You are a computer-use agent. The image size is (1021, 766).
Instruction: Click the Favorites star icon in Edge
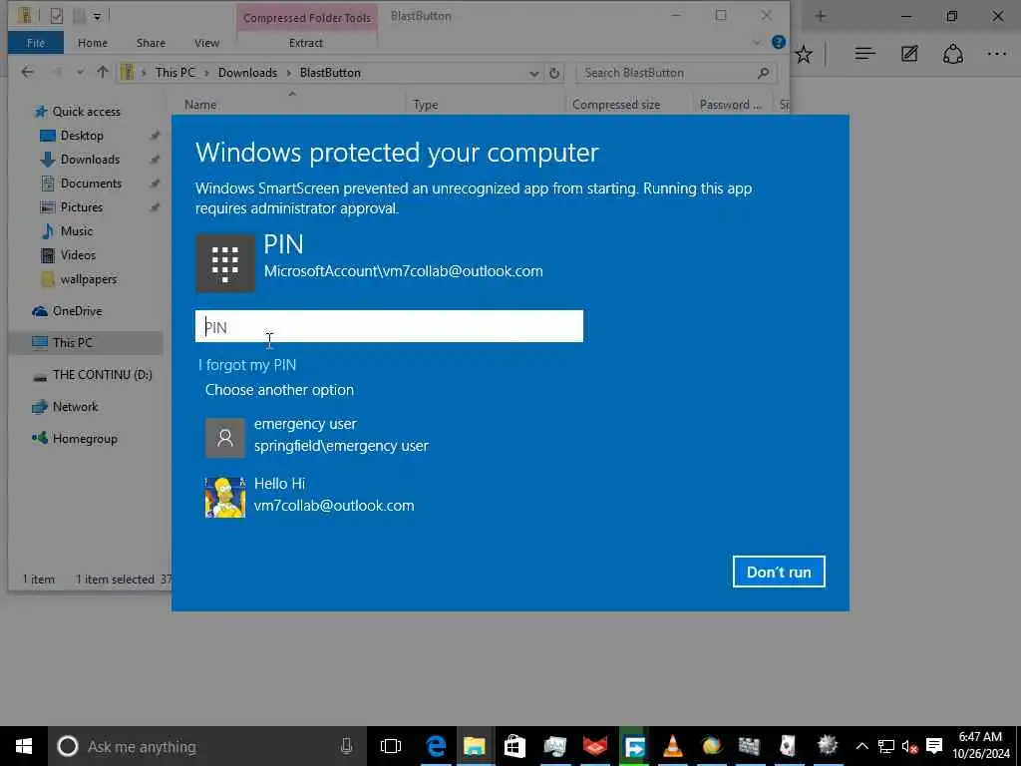point(804,54)
